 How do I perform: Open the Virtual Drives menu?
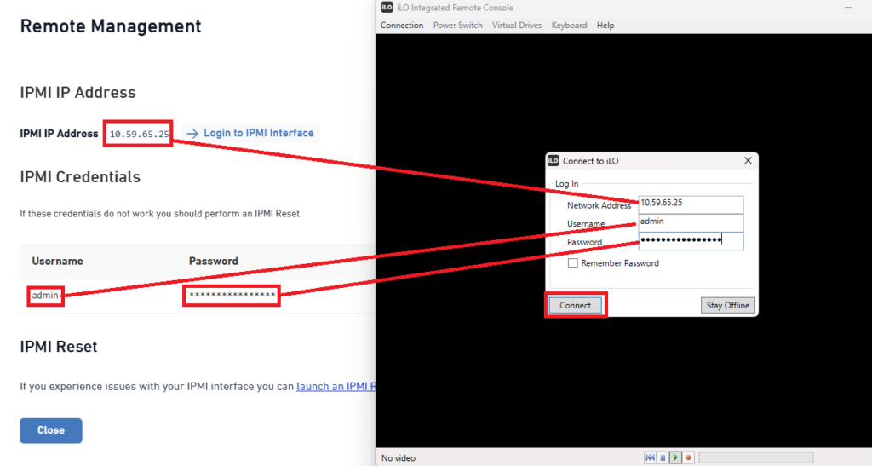(517, 26)
